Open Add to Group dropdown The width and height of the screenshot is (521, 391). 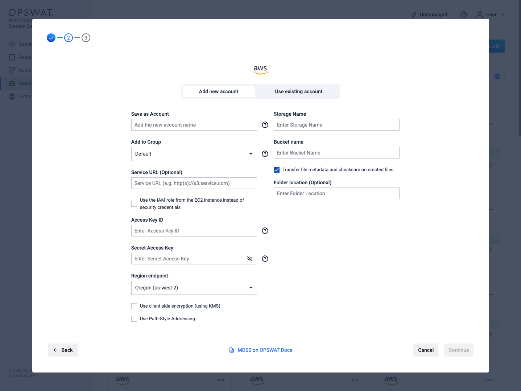click(x=194, y=154)
